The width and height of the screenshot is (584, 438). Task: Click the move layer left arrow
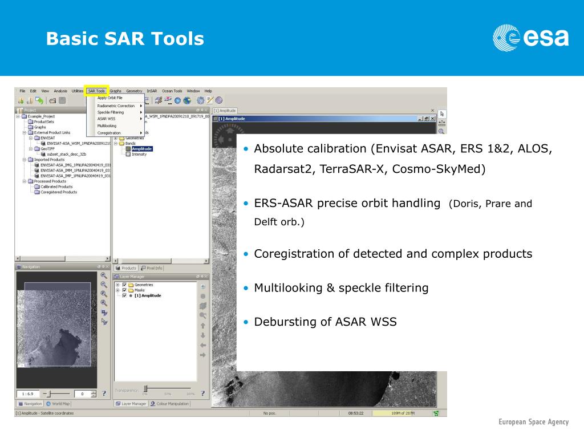click(x=203, y=345)
